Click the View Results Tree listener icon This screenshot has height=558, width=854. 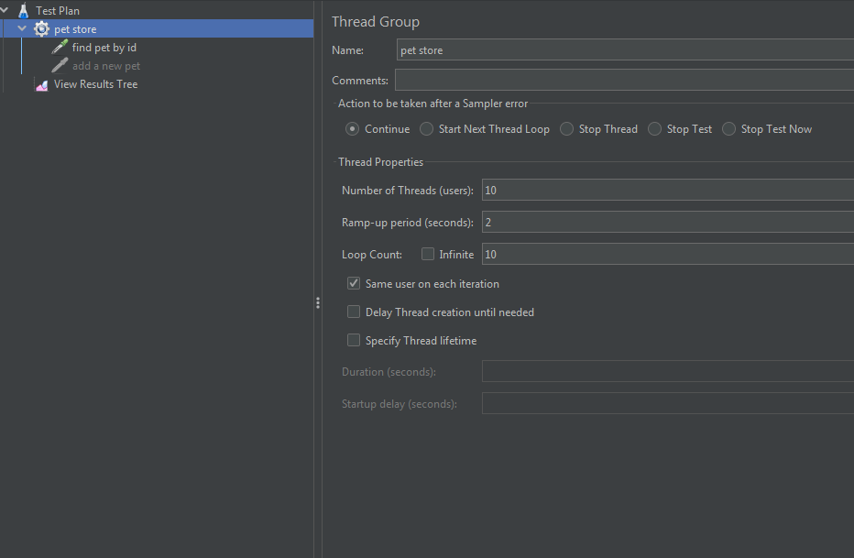(41, 84)
